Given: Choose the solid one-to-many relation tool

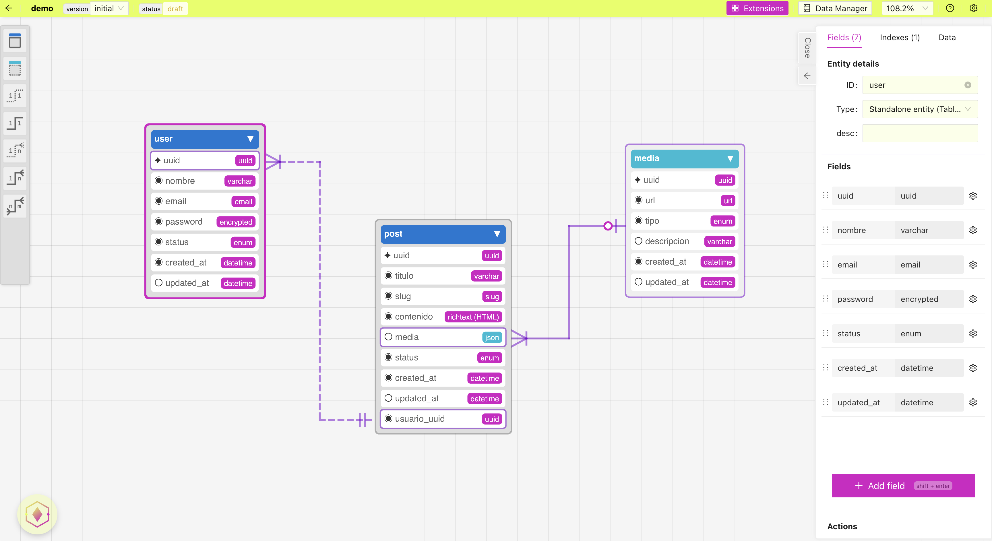Looking at the screenshot, I should click(x=15, y=178).
